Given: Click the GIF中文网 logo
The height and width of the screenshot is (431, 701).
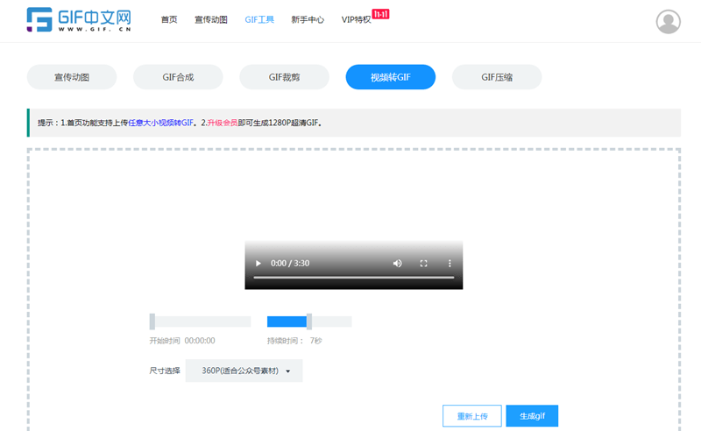Looking at the screenshot, I should [x=79, y=19].
